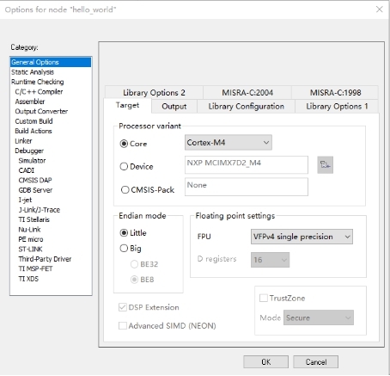
Task: Dismiss the dialog with Cancel
Action: point(316,362)
